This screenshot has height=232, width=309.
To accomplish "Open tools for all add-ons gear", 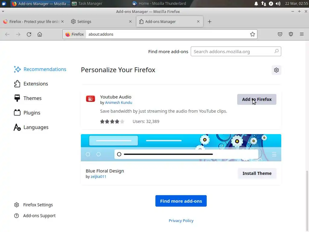I will click(276, 70).
